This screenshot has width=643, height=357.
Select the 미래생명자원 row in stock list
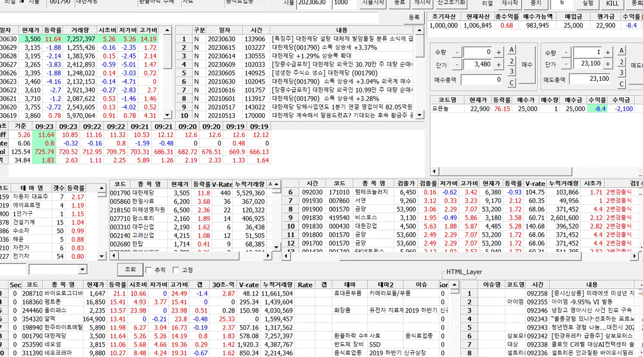click(191, 210)
